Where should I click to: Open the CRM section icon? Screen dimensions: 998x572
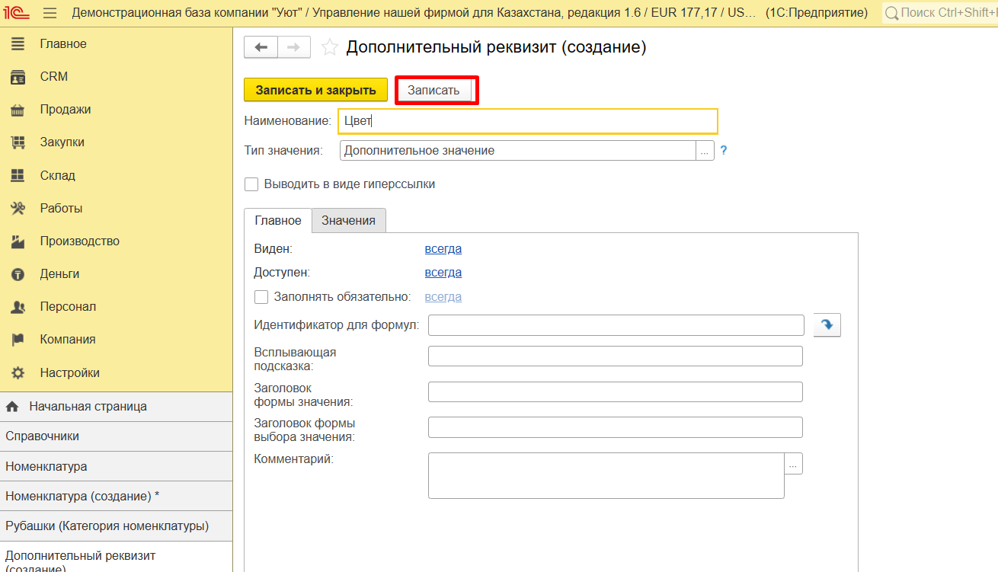pyautogui.click(x=18, y=77)
